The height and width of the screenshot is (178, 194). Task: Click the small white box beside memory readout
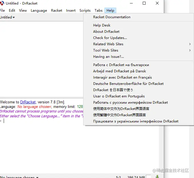(148, 177)
